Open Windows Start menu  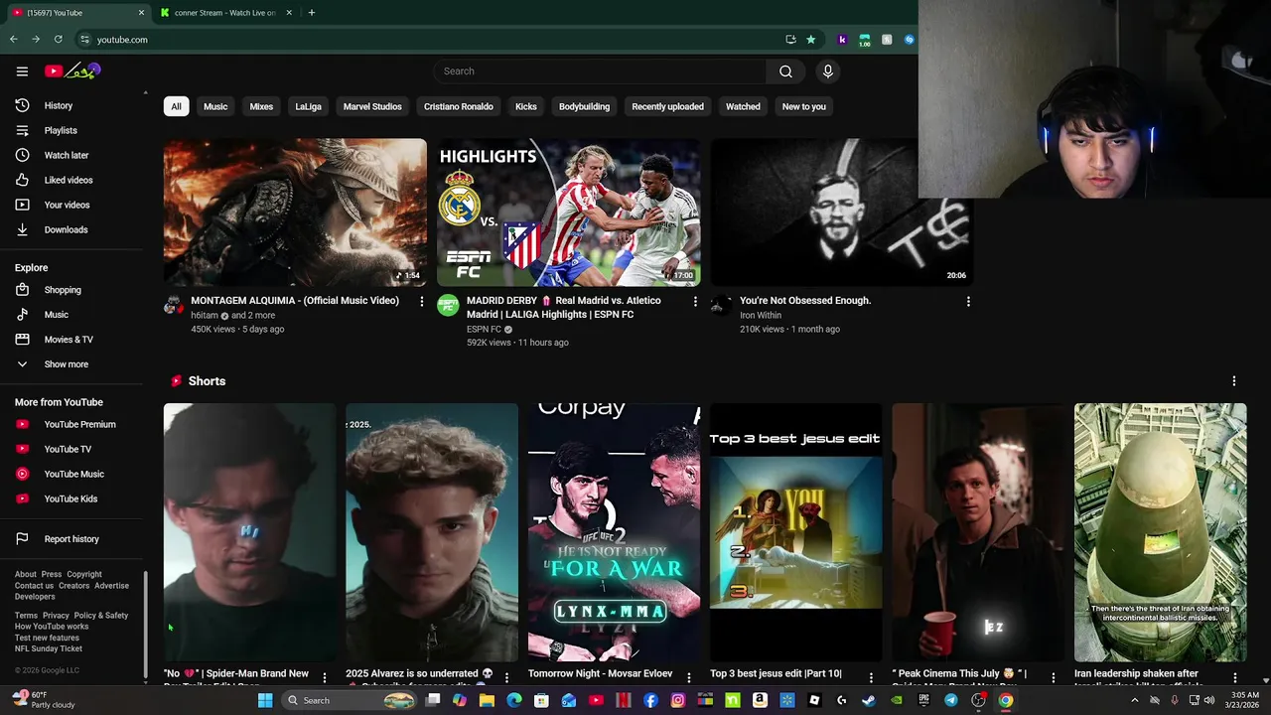click(265, 700)
